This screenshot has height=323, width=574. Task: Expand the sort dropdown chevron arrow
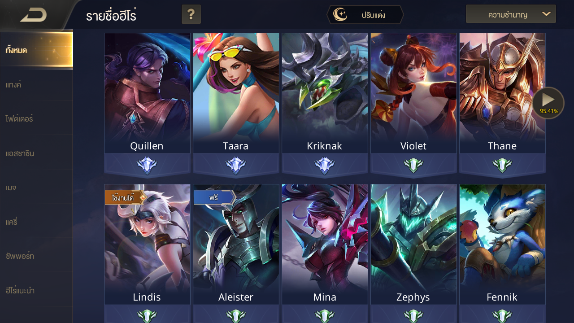pos(546,14)
